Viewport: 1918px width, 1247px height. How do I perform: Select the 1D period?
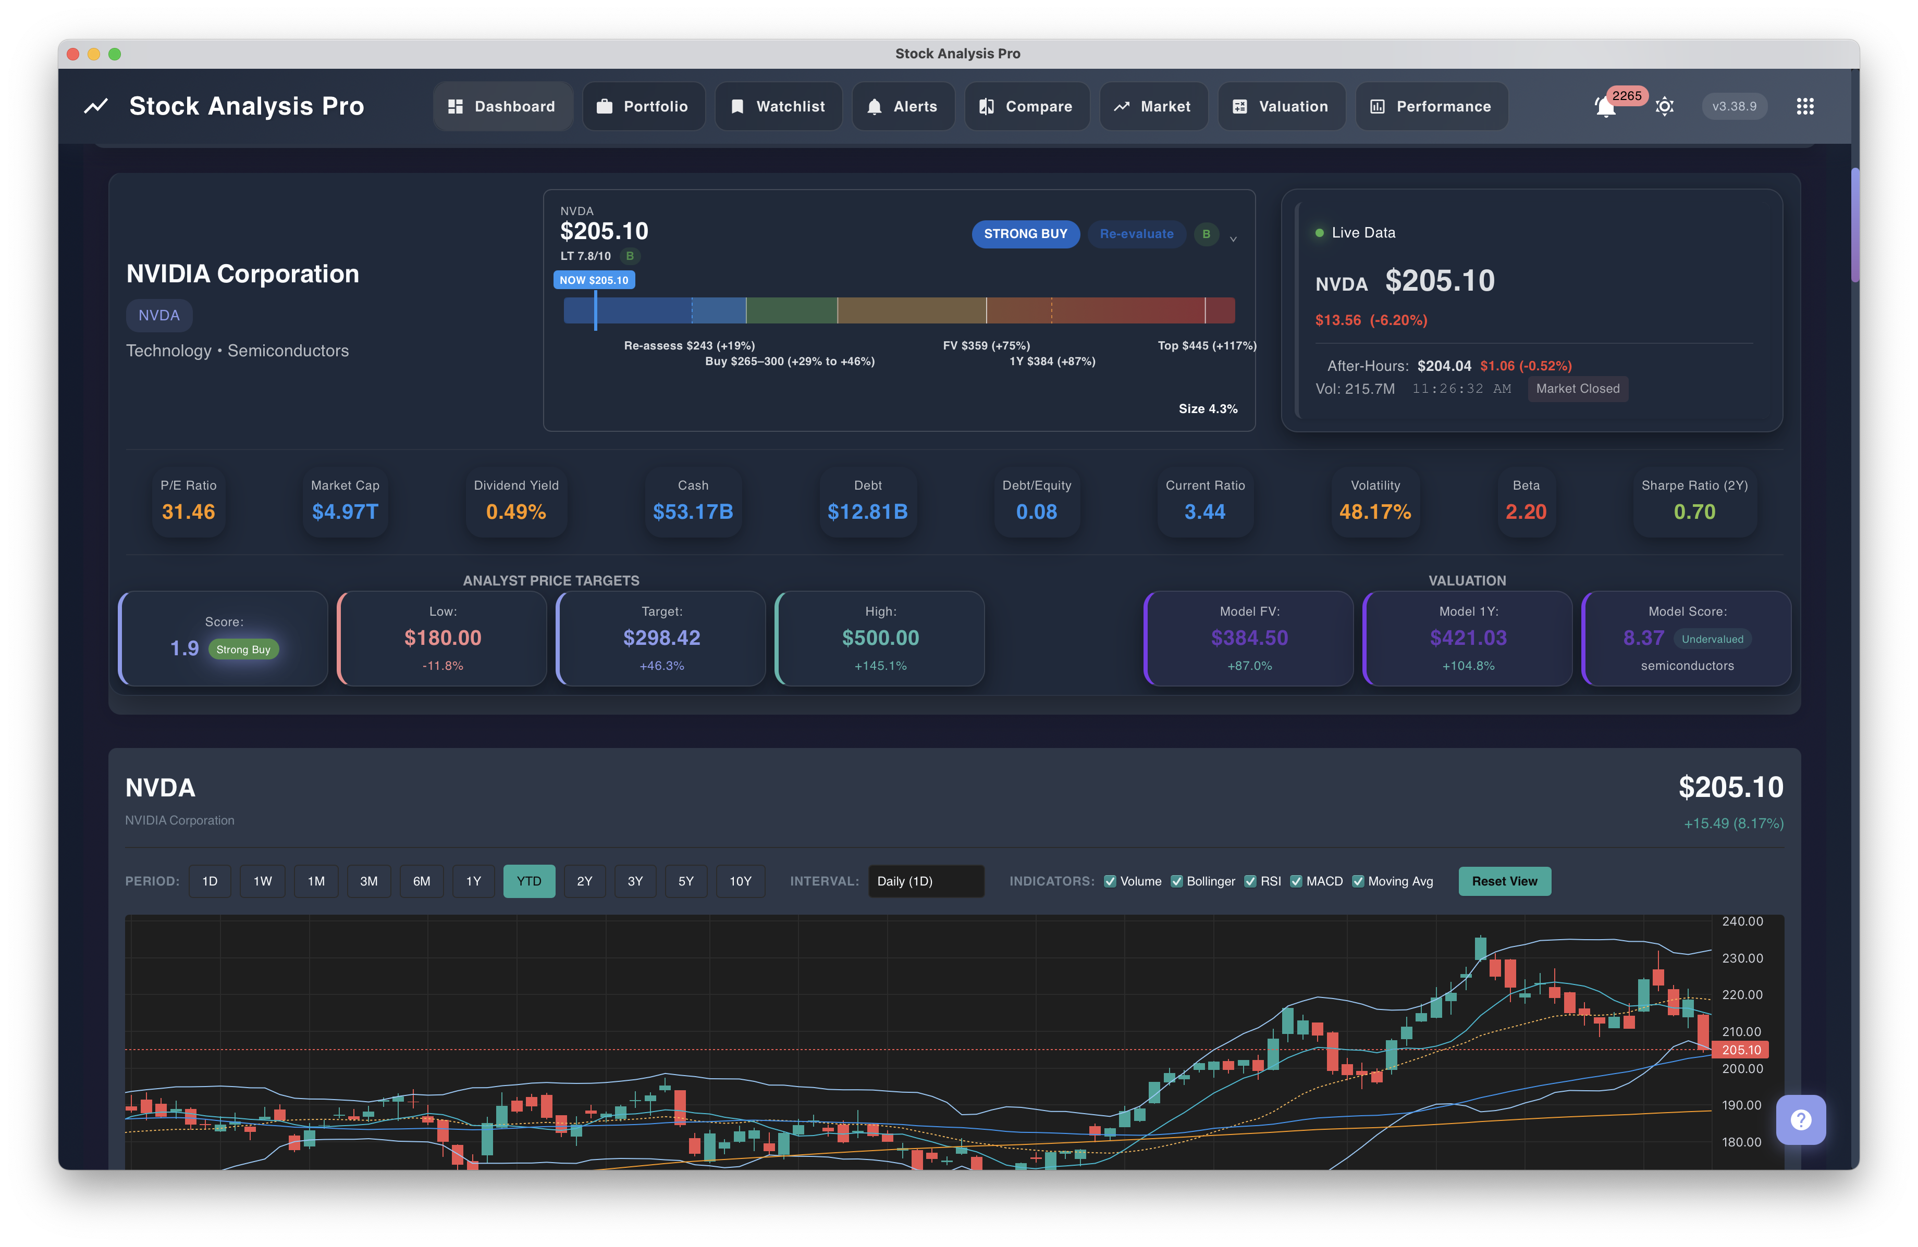210,881
